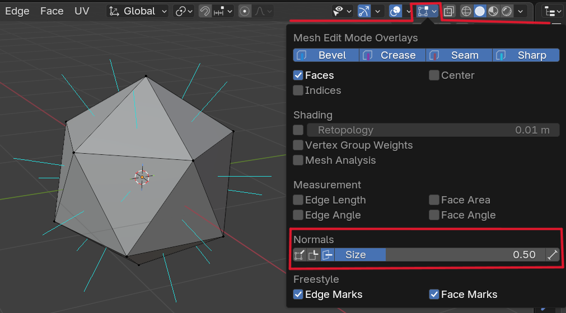Open the UV menu
Image resolution: width=566 pixels, height=313 pixels.
pos(82,11)
